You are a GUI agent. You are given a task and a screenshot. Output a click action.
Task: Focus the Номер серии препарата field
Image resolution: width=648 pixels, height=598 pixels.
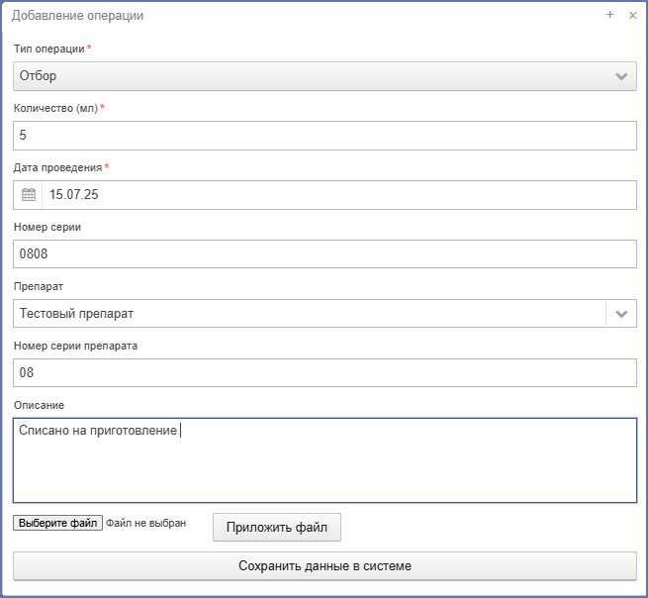[x=324, y=372]
